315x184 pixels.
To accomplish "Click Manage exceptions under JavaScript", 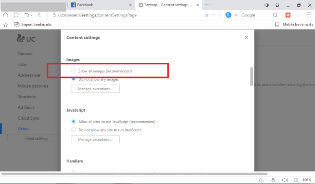I will point(95,139).
